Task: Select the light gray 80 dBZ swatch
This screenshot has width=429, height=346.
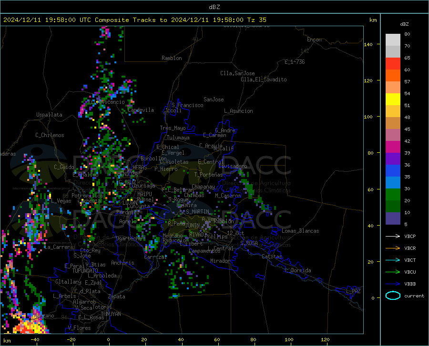Action: [393, 40]
